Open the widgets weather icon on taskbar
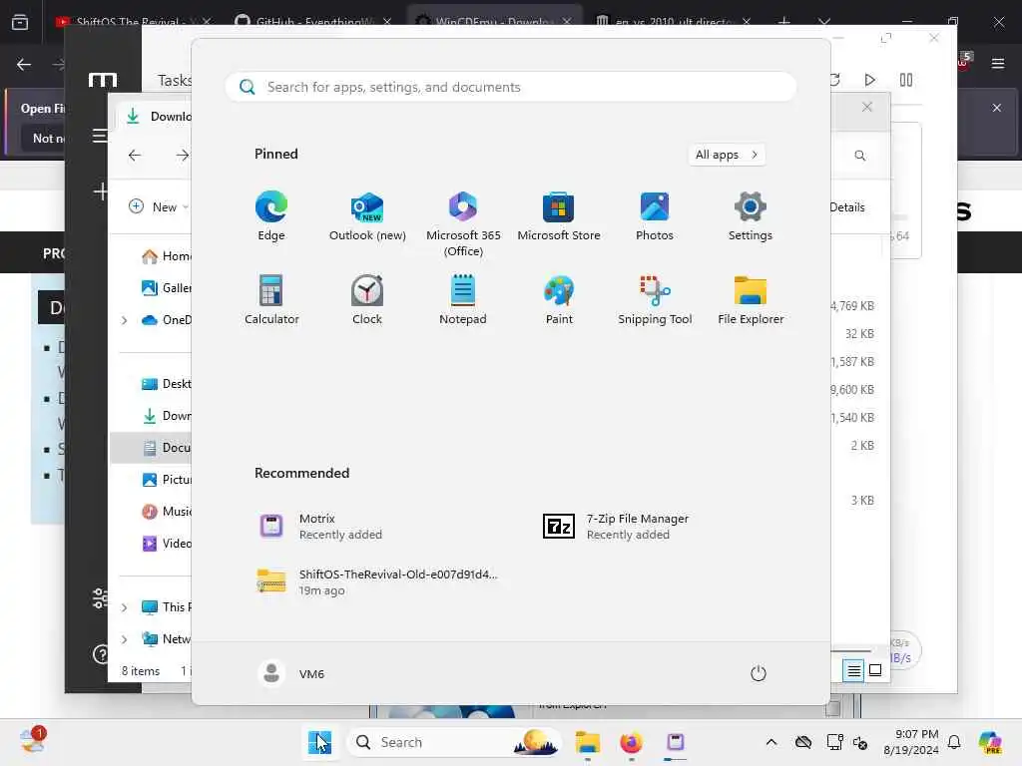1022x766 pixels. [31, 741]
